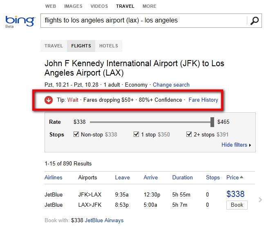
Task: Click the red fare-drop arrow icon
Action: pyautogui.click(x=49, y=100)
